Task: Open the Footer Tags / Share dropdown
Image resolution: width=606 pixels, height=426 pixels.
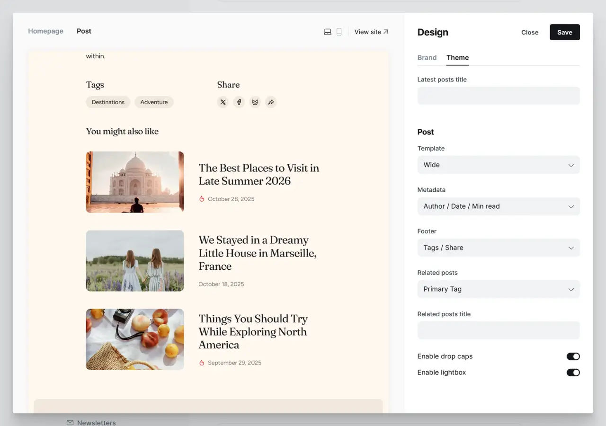Action: (x=498, y=248)
